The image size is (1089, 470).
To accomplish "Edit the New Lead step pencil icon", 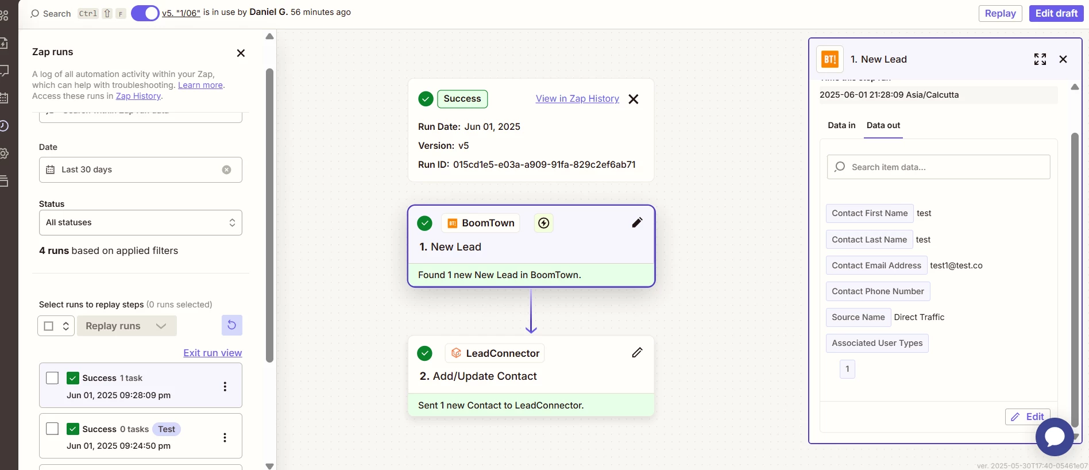I will point(637,222).
